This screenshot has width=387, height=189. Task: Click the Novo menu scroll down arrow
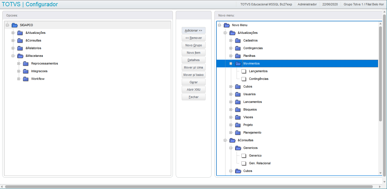380,173
